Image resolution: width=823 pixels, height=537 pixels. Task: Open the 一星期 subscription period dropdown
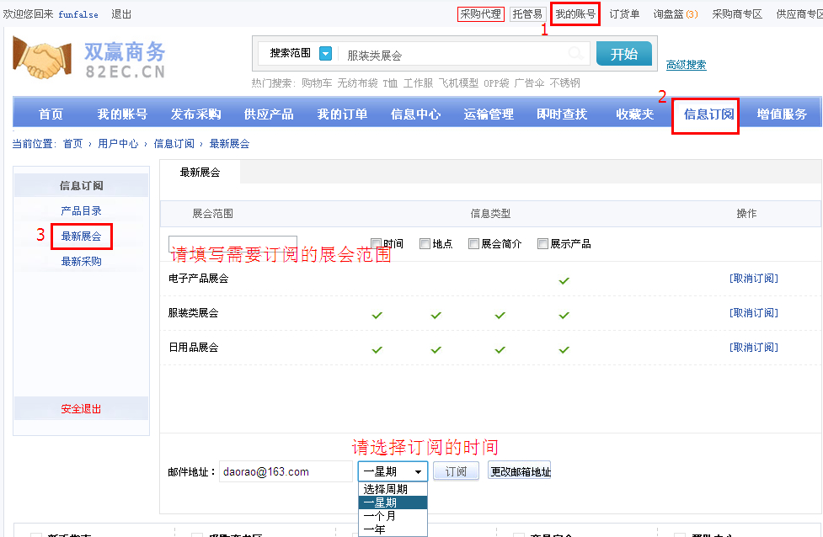pos(393,472)
